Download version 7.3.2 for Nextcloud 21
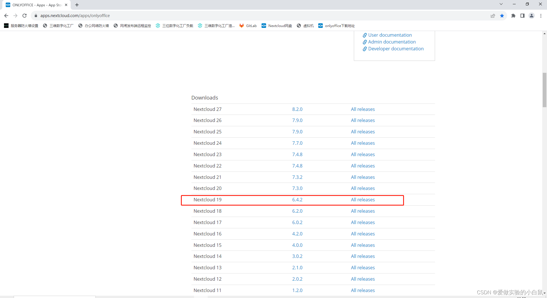 point(297,177)
